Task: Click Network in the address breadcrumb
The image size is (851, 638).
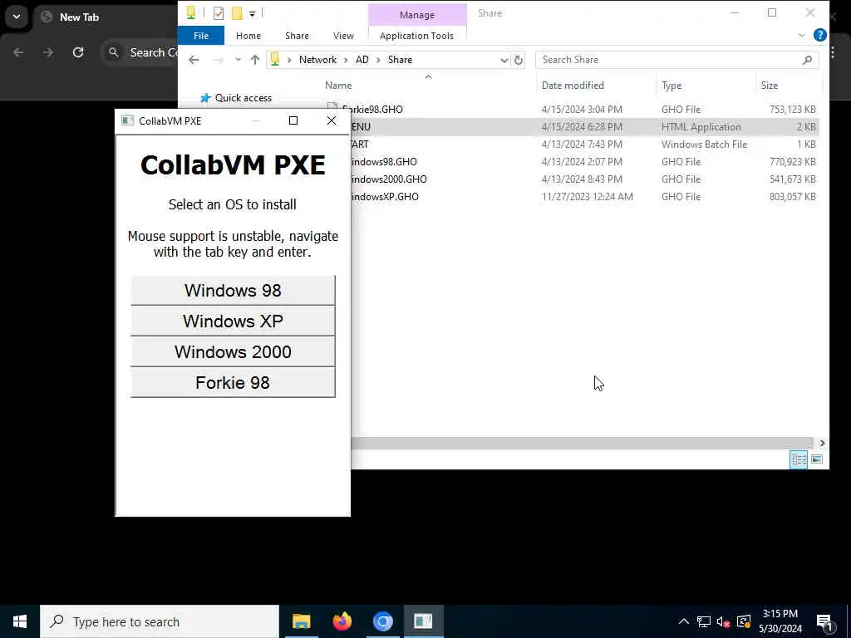Action: [317, 60]
